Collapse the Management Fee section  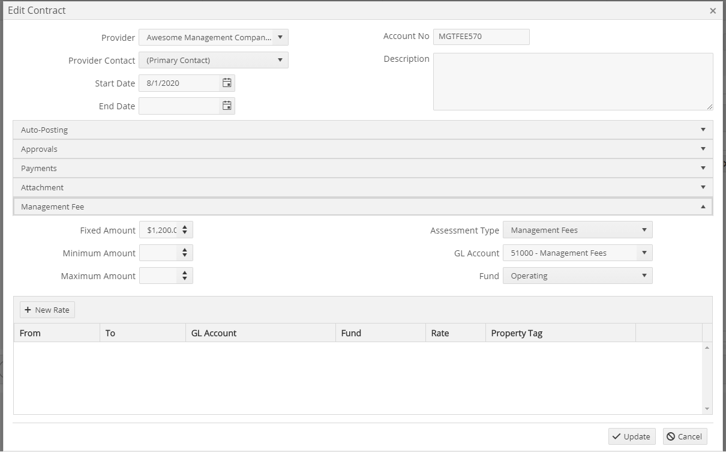click(363, 206)
